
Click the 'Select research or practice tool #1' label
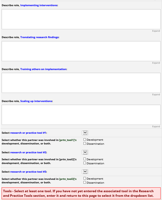pos(24,133)
